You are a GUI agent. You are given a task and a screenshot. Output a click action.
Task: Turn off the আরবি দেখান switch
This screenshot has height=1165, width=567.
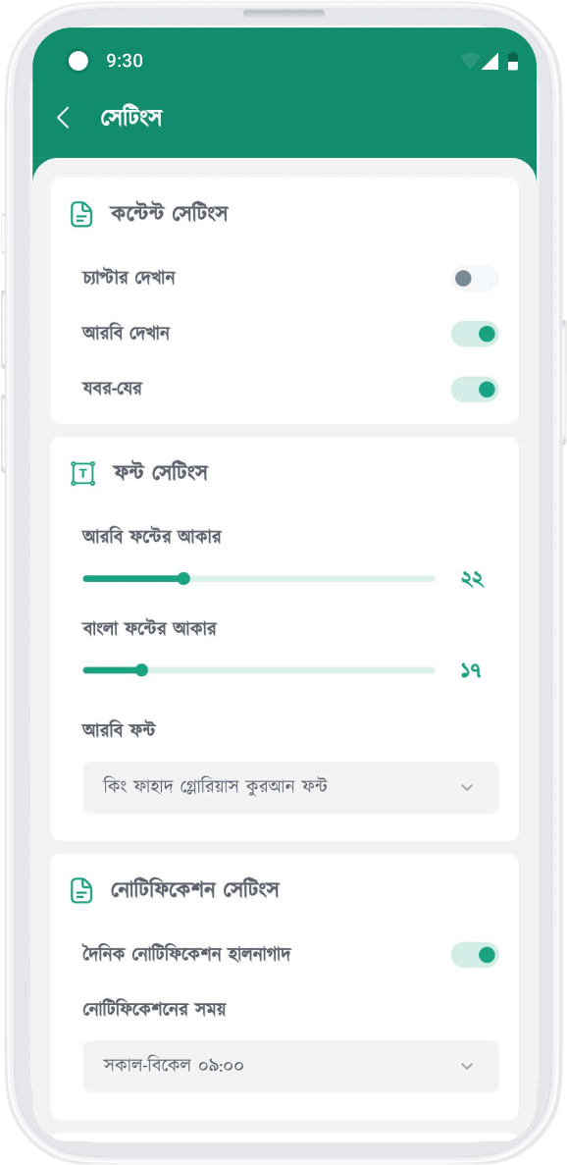point(475,335)
